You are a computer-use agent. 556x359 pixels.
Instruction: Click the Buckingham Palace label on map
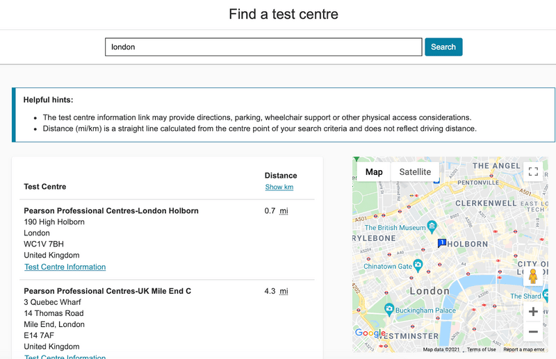[426, 310]
